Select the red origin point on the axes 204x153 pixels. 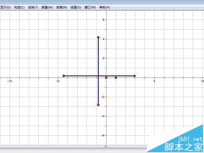pyautogui.click(x=106, y=78)
